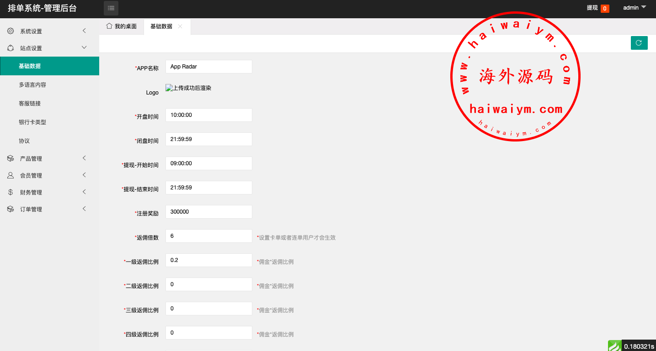The image size is (656, 351).
Task: Expand the 财务管理 menu chevron
Action: click(x=84, y=192)
